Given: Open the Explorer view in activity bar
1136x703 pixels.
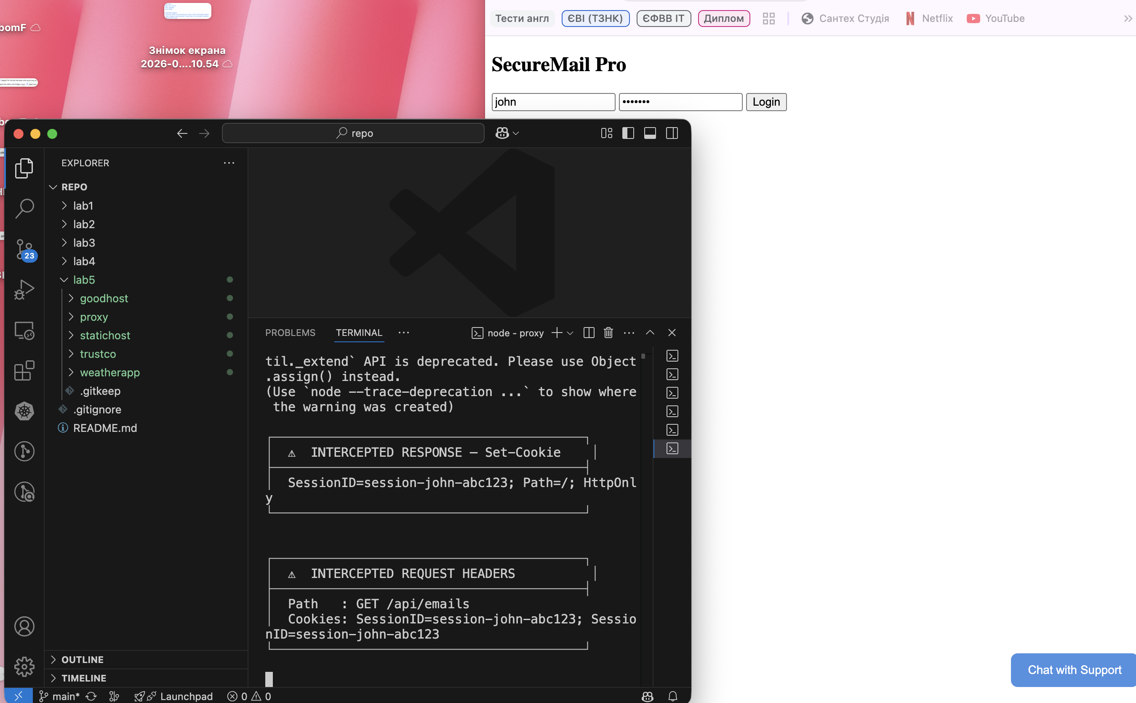Looking at the screenshot, I should [24, 168].
